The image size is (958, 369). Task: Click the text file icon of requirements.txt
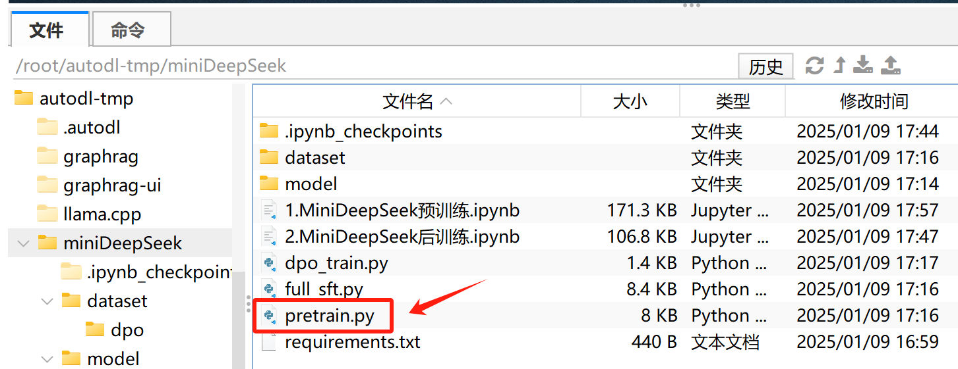[269, 342]
